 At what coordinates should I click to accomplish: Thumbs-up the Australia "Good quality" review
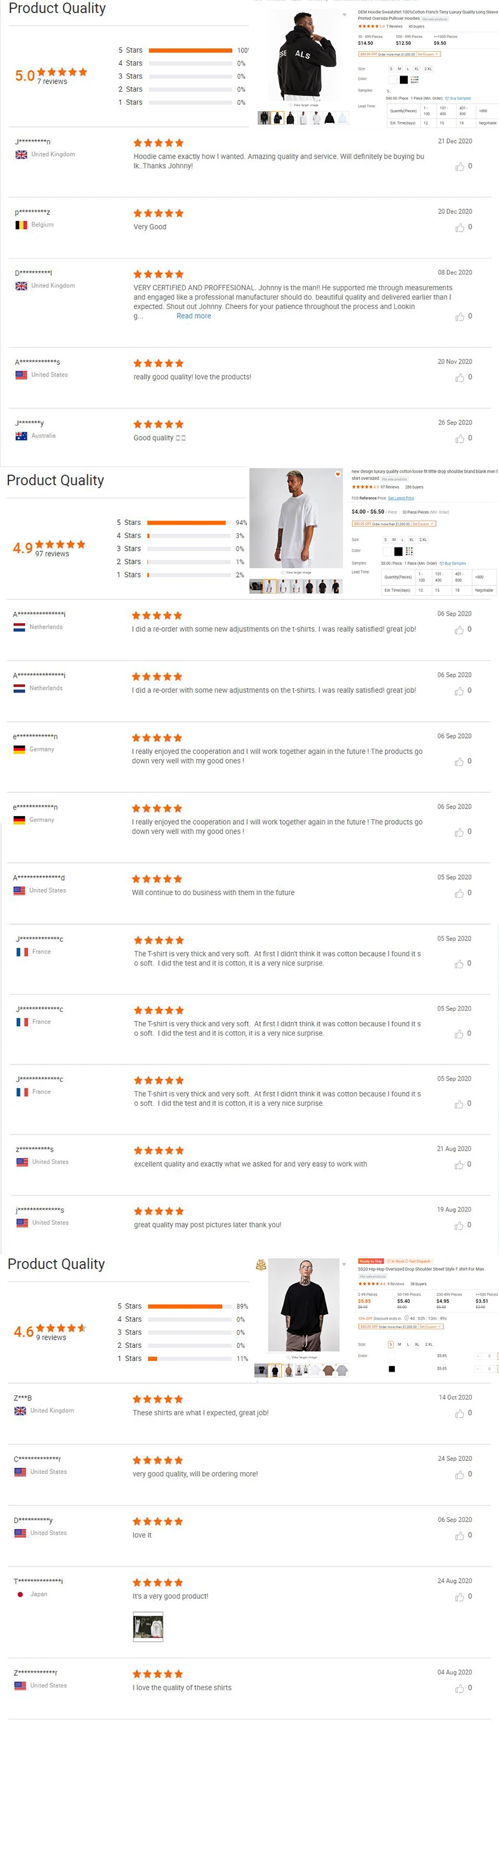[460, 439]
